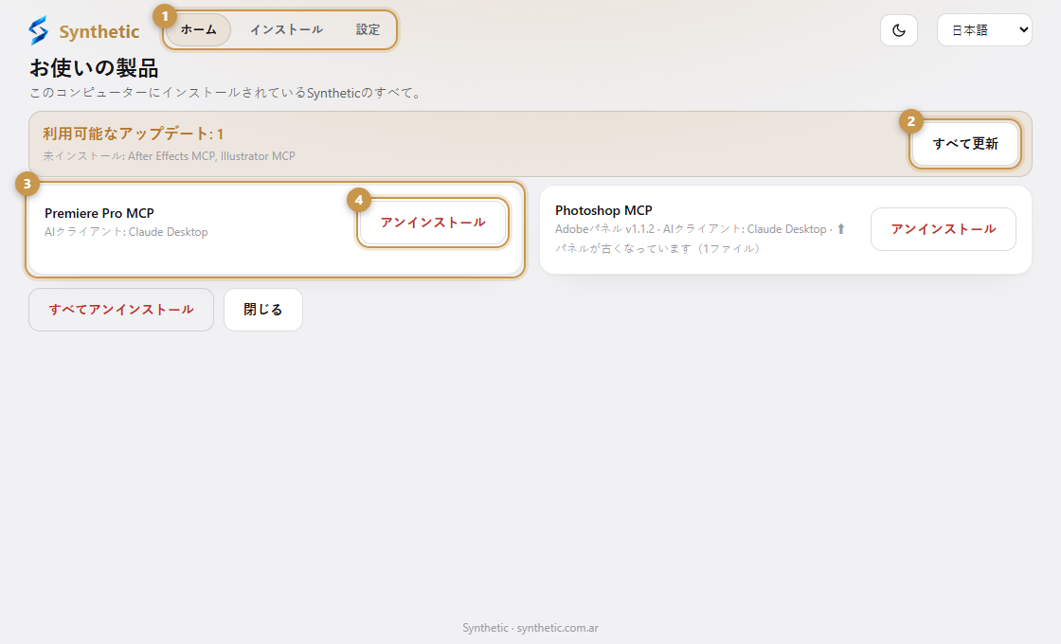Click the パネルが古くなっています notice
The image size is (1061, 644).
657,249
